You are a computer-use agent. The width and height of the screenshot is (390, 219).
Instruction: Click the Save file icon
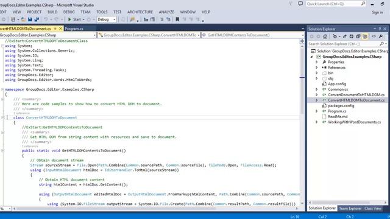(30, 19)
